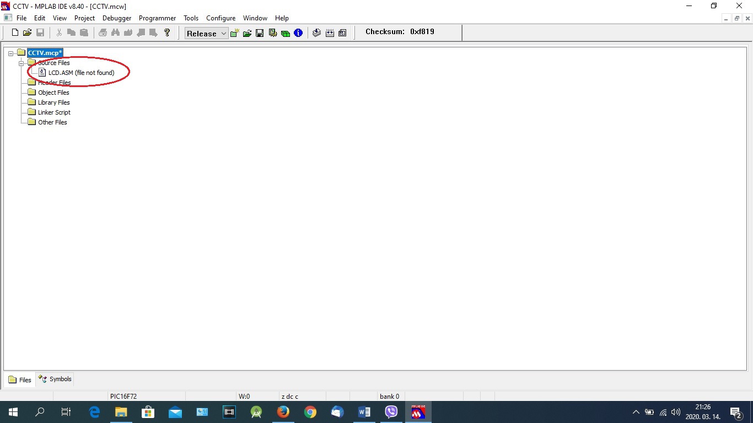753x423 pixels.
Task: Open the Window menu
Action: click(x=255, y=18)
